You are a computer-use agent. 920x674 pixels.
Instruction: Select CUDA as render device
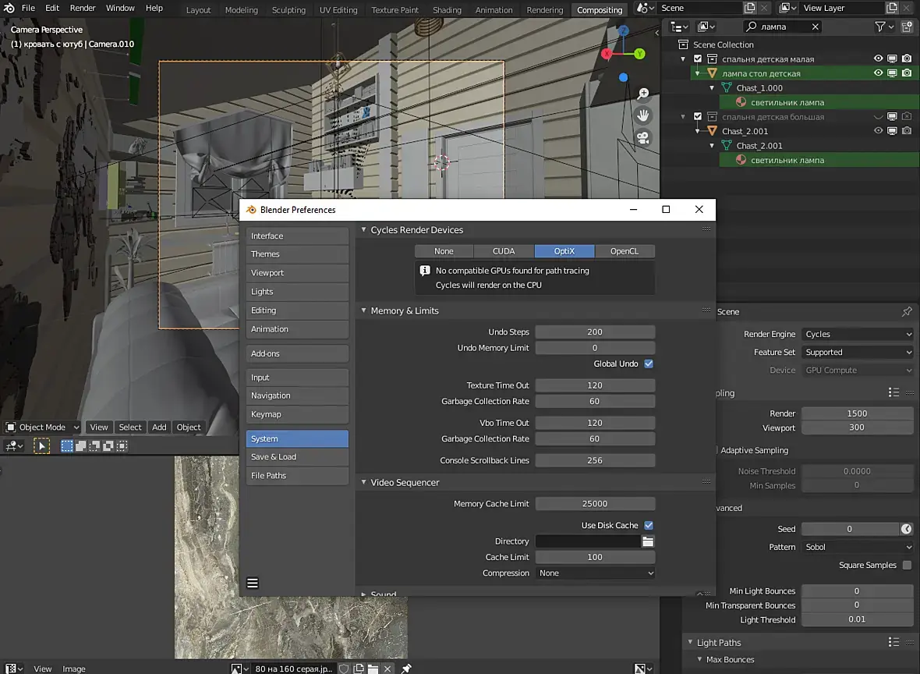(504, 251)
